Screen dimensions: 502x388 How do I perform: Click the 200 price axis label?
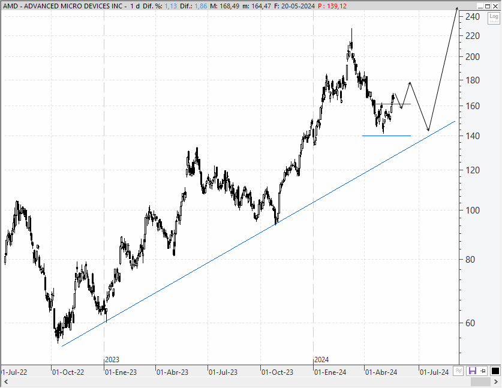click(x=473, y=56)
